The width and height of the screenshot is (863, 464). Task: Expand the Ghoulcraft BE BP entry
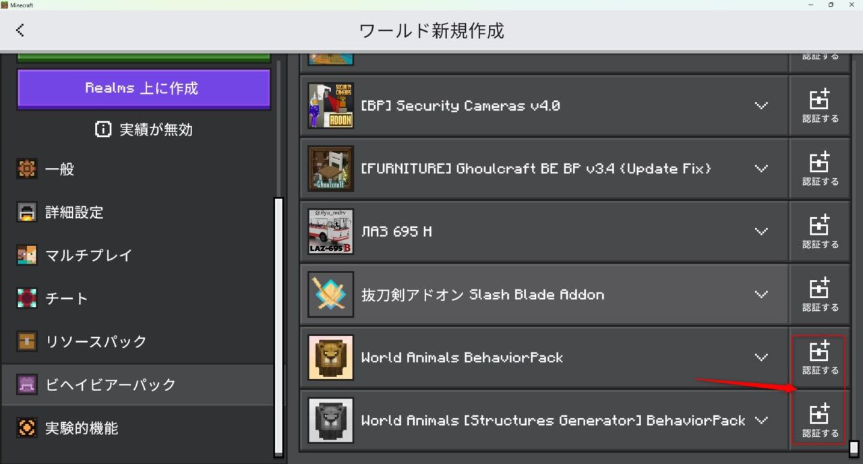pyautogui.click(x=761, y=169)
